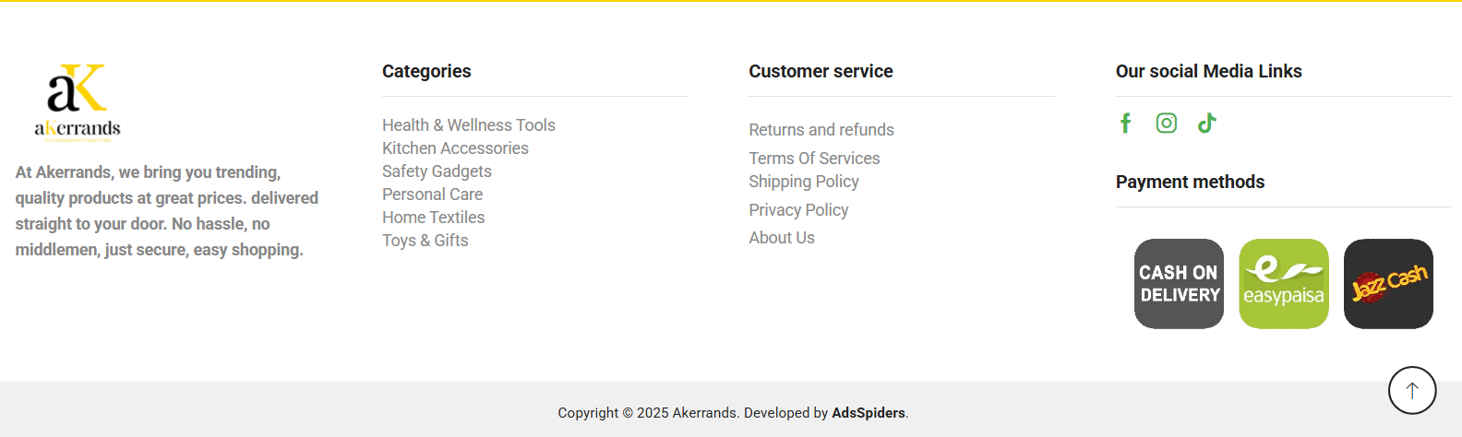
Task: Go to the About Us page
Action: [x=782, y=238]
